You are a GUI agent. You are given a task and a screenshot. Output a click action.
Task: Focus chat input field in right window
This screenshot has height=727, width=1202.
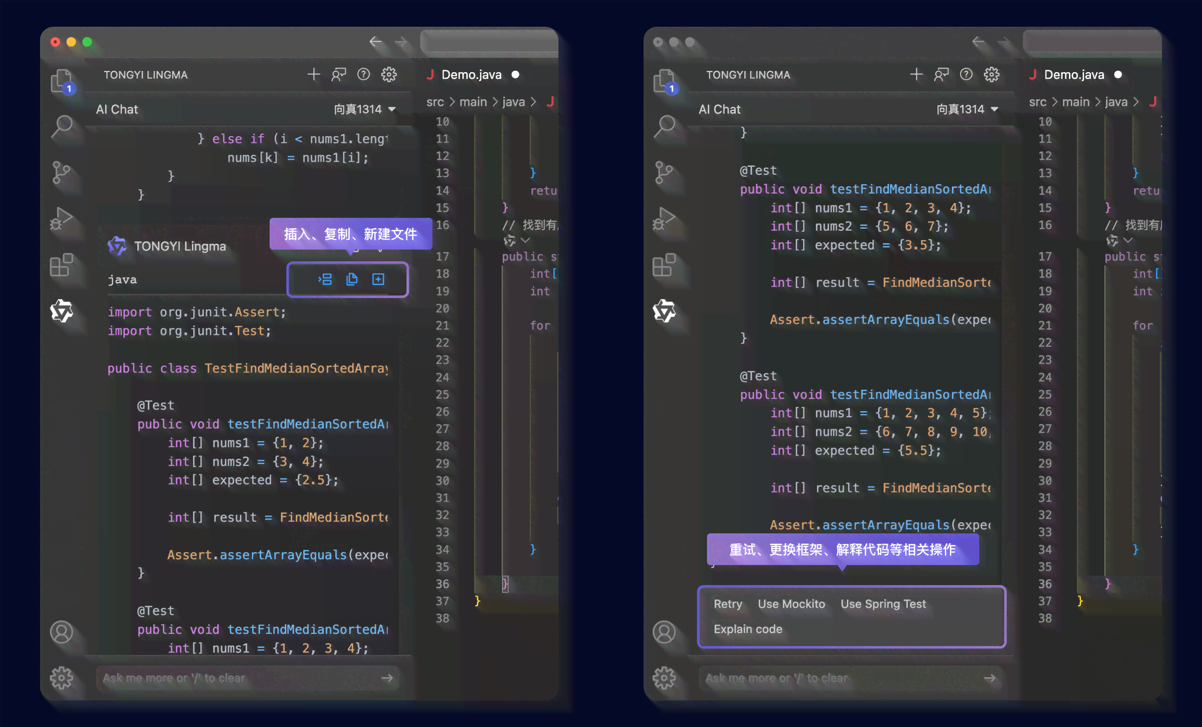pos(850,678)
